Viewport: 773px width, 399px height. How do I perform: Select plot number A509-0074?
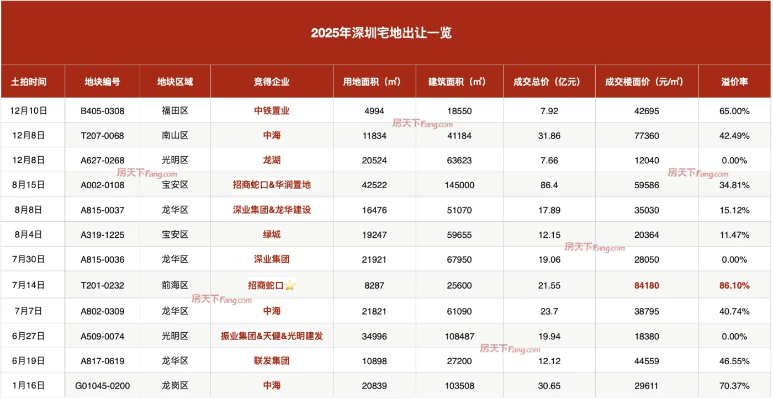point(102,336)
